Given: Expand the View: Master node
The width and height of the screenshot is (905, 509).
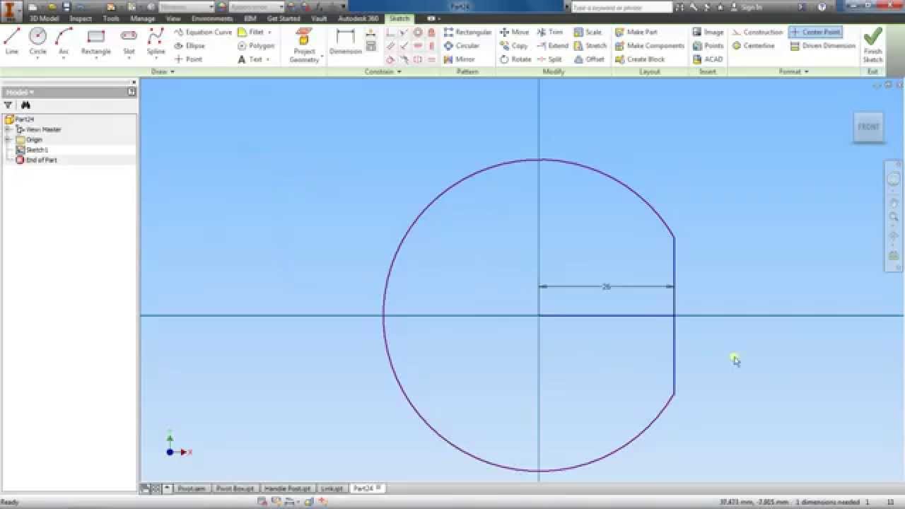Looking at the screenshot, I should point(7,129).
